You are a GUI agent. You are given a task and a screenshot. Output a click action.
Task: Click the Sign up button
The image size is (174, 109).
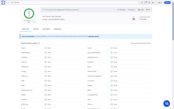tap(167, 3)
